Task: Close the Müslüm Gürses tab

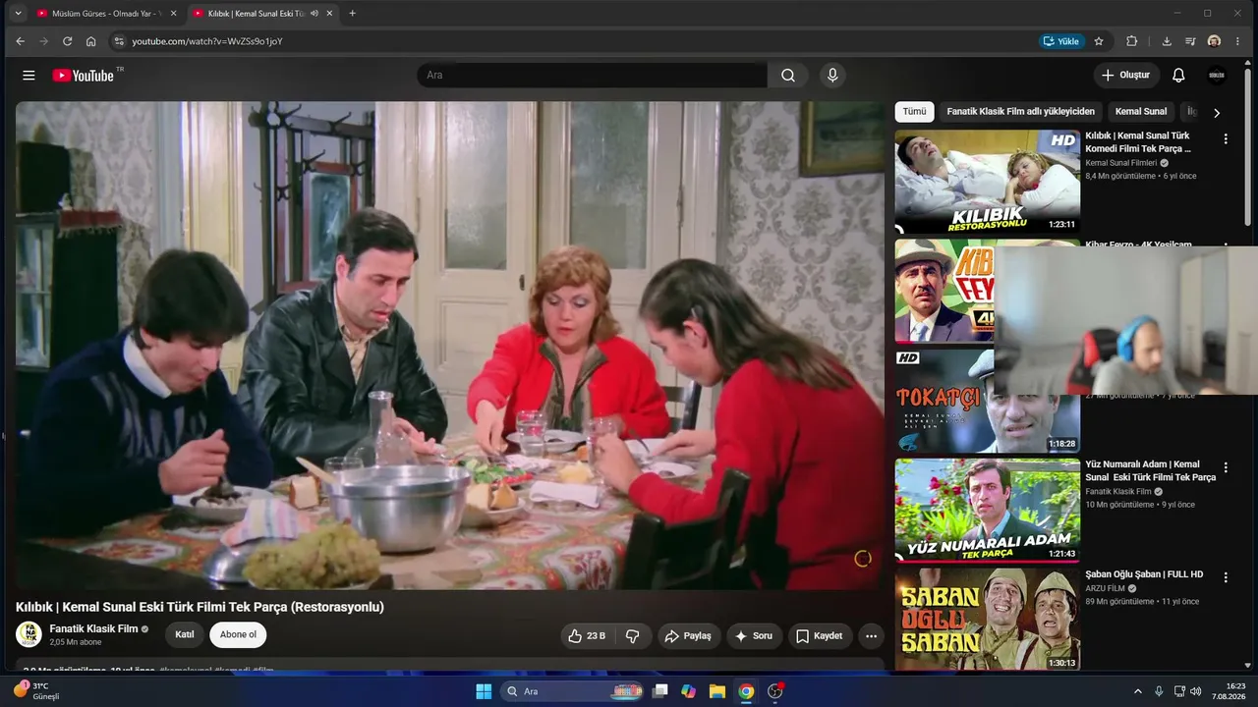Action: [173, 14]
